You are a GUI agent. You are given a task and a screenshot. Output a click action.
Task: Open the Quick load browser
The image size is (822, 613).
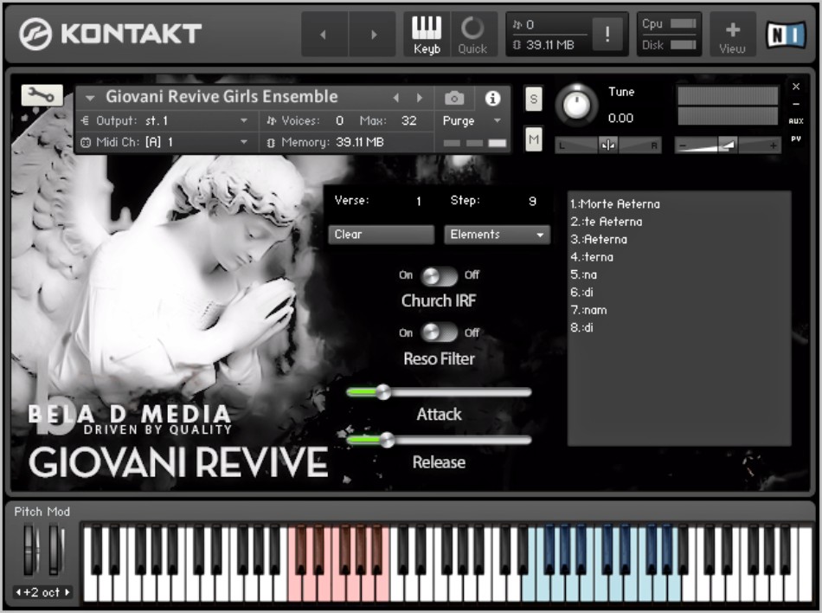472,35
